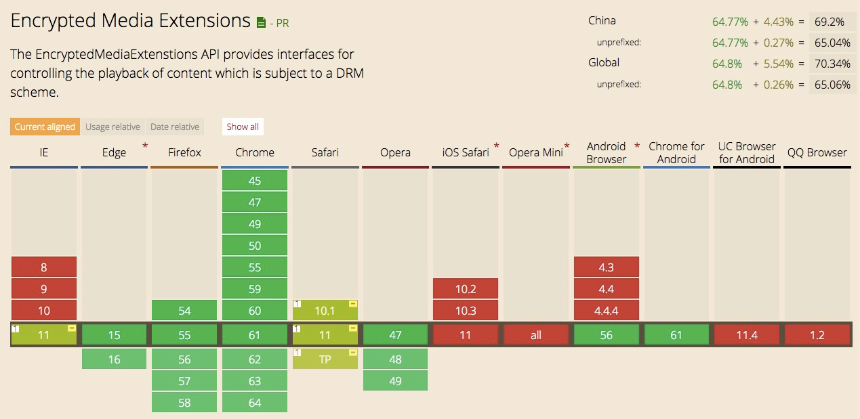The width and height of the screenshot is (860, 419).
Task: Toggle the Date relative view
Action: (175, 127)
